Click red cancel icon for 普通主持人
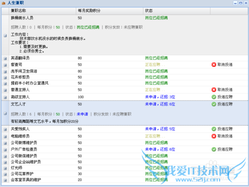This screenshot has height=187, width=249. coord(214,90)
